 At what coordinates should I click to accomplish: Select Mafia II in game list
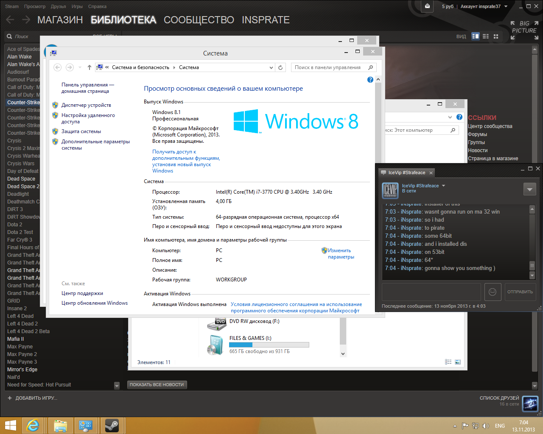(16, 339)
